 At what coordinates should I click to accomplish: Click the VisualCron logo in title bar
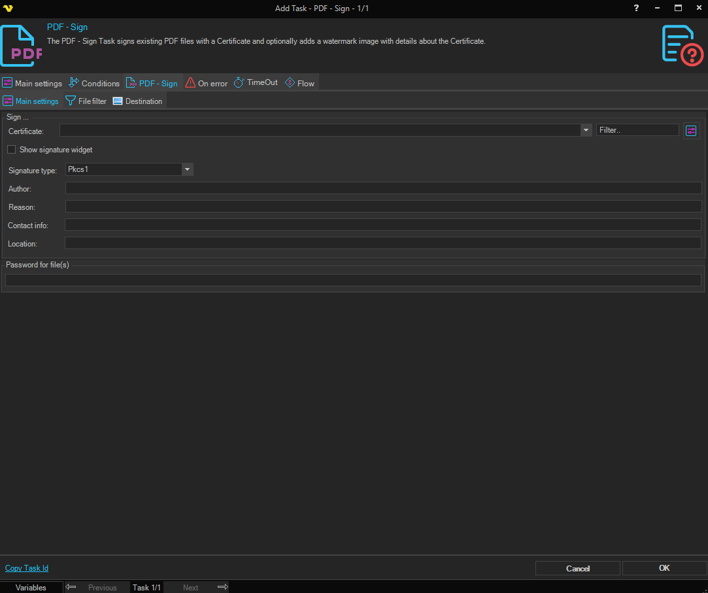pyautogui.click(x=8, y=8)
